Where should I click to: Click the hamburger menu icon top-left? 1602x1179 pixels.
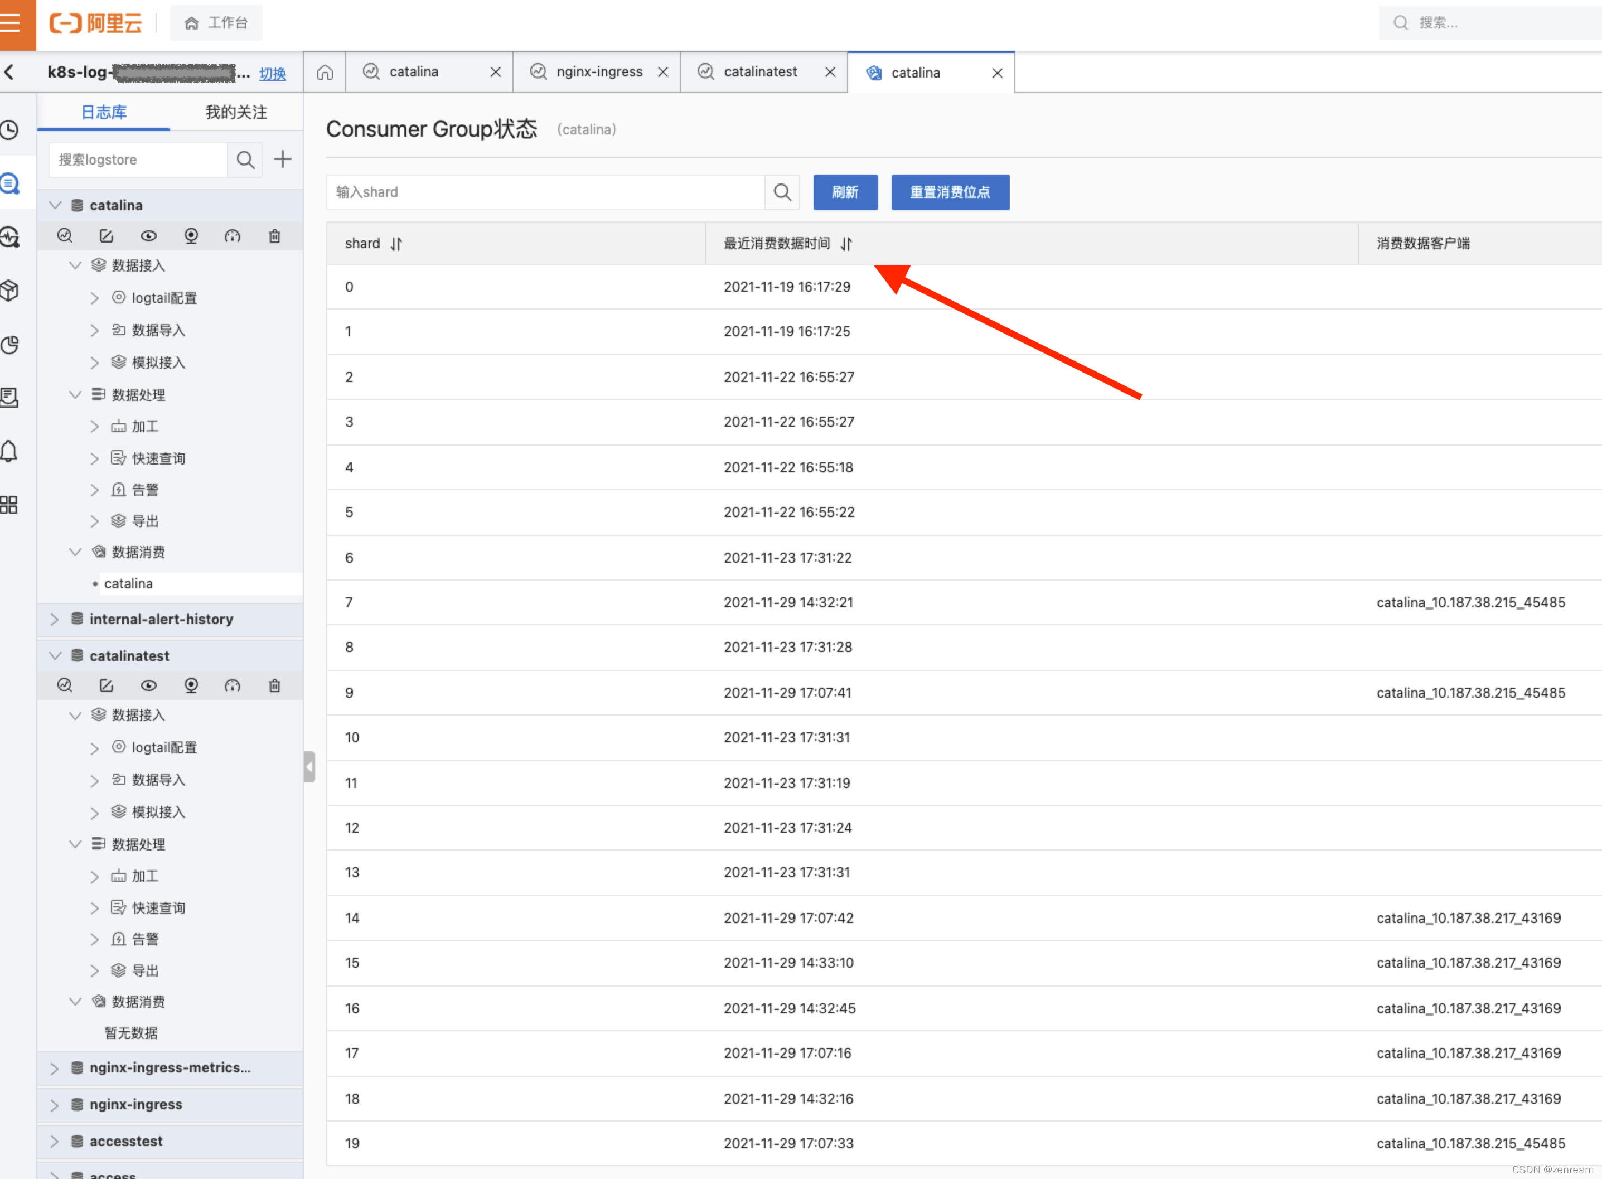[x=11, y=23]
